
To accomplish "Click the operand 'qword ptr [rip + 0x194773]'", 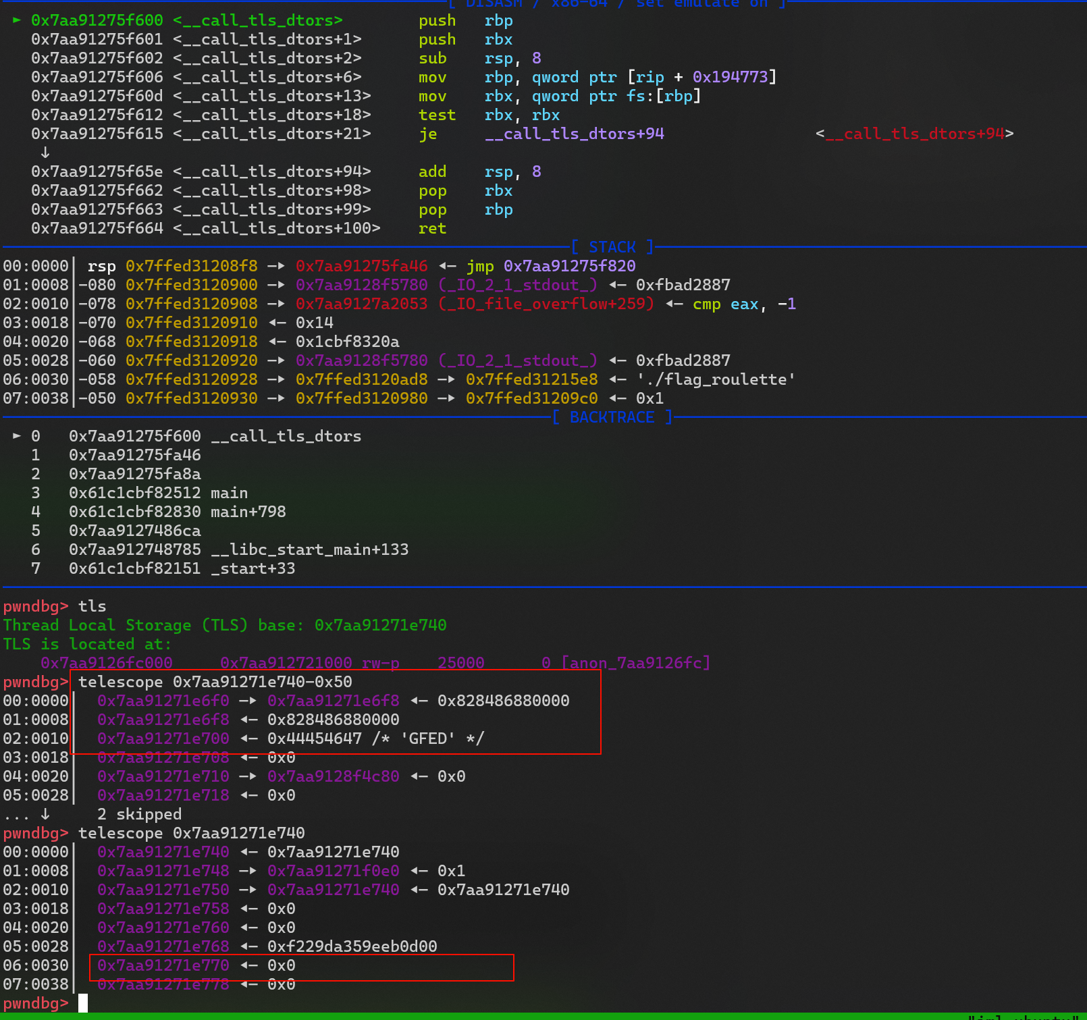I will pyautogui.click(x=654, y=78).
